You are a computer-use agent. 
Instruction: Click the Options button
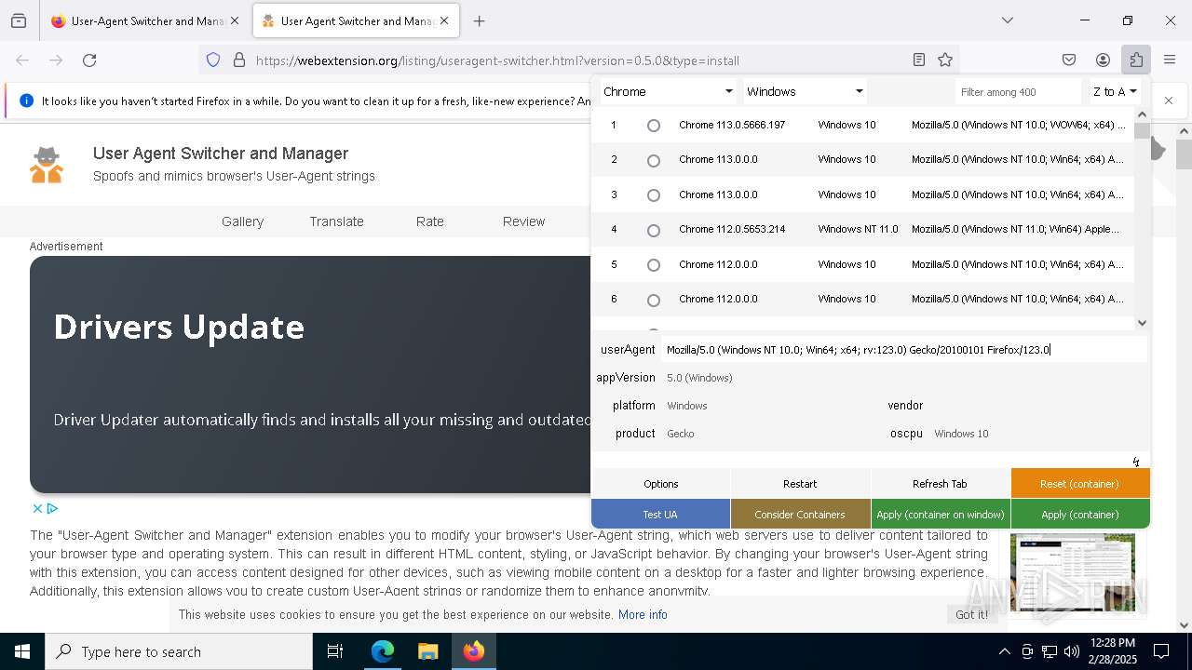tap(661, 484)
